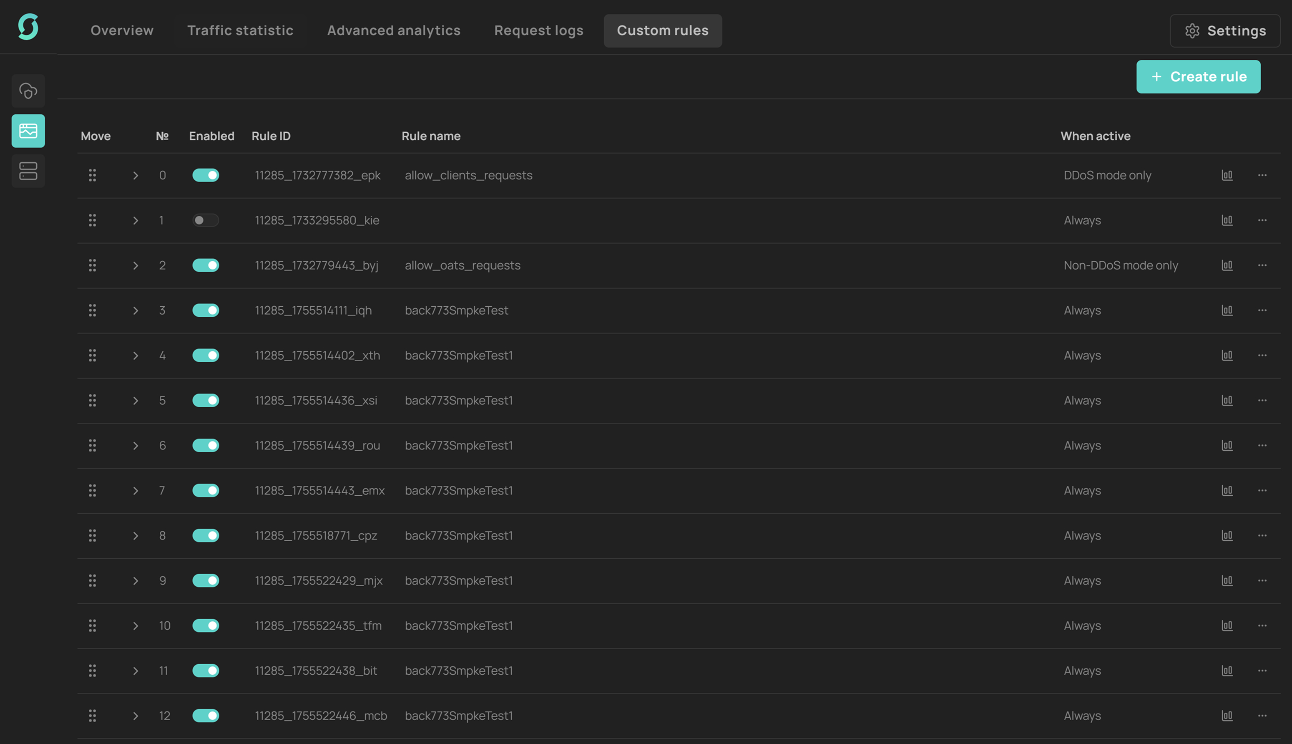Toggle off rule 11285_1755518771_cpz
The width and height of the screenshot is (1292, 744).
pos(205,535)
